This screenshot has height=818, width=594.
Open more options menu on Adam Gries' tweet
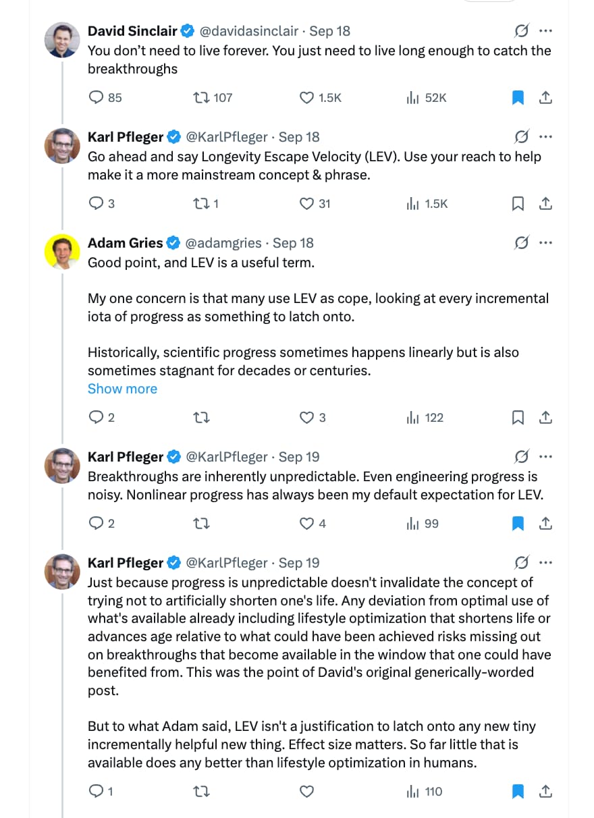coord(546,243)
